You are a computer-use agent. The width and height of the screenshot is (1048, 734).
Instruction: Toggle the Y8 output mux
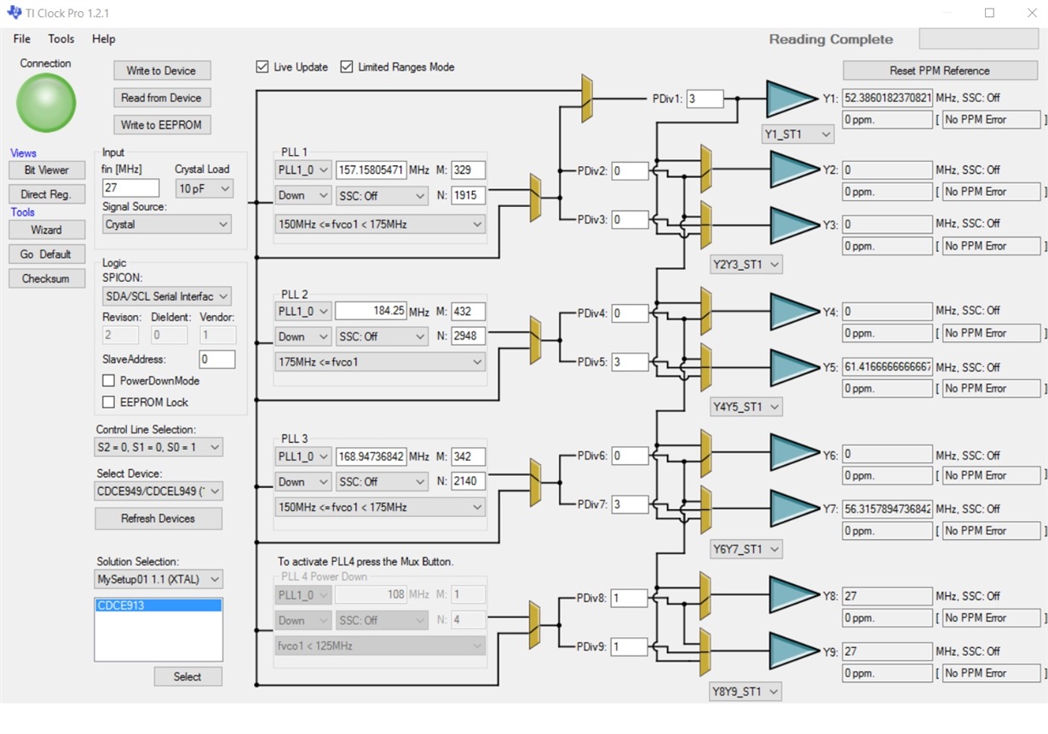click(x=705, y=595)
